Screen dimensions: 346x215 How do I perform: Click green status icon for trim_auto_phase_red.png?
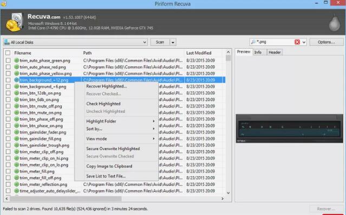pos(16,67)
